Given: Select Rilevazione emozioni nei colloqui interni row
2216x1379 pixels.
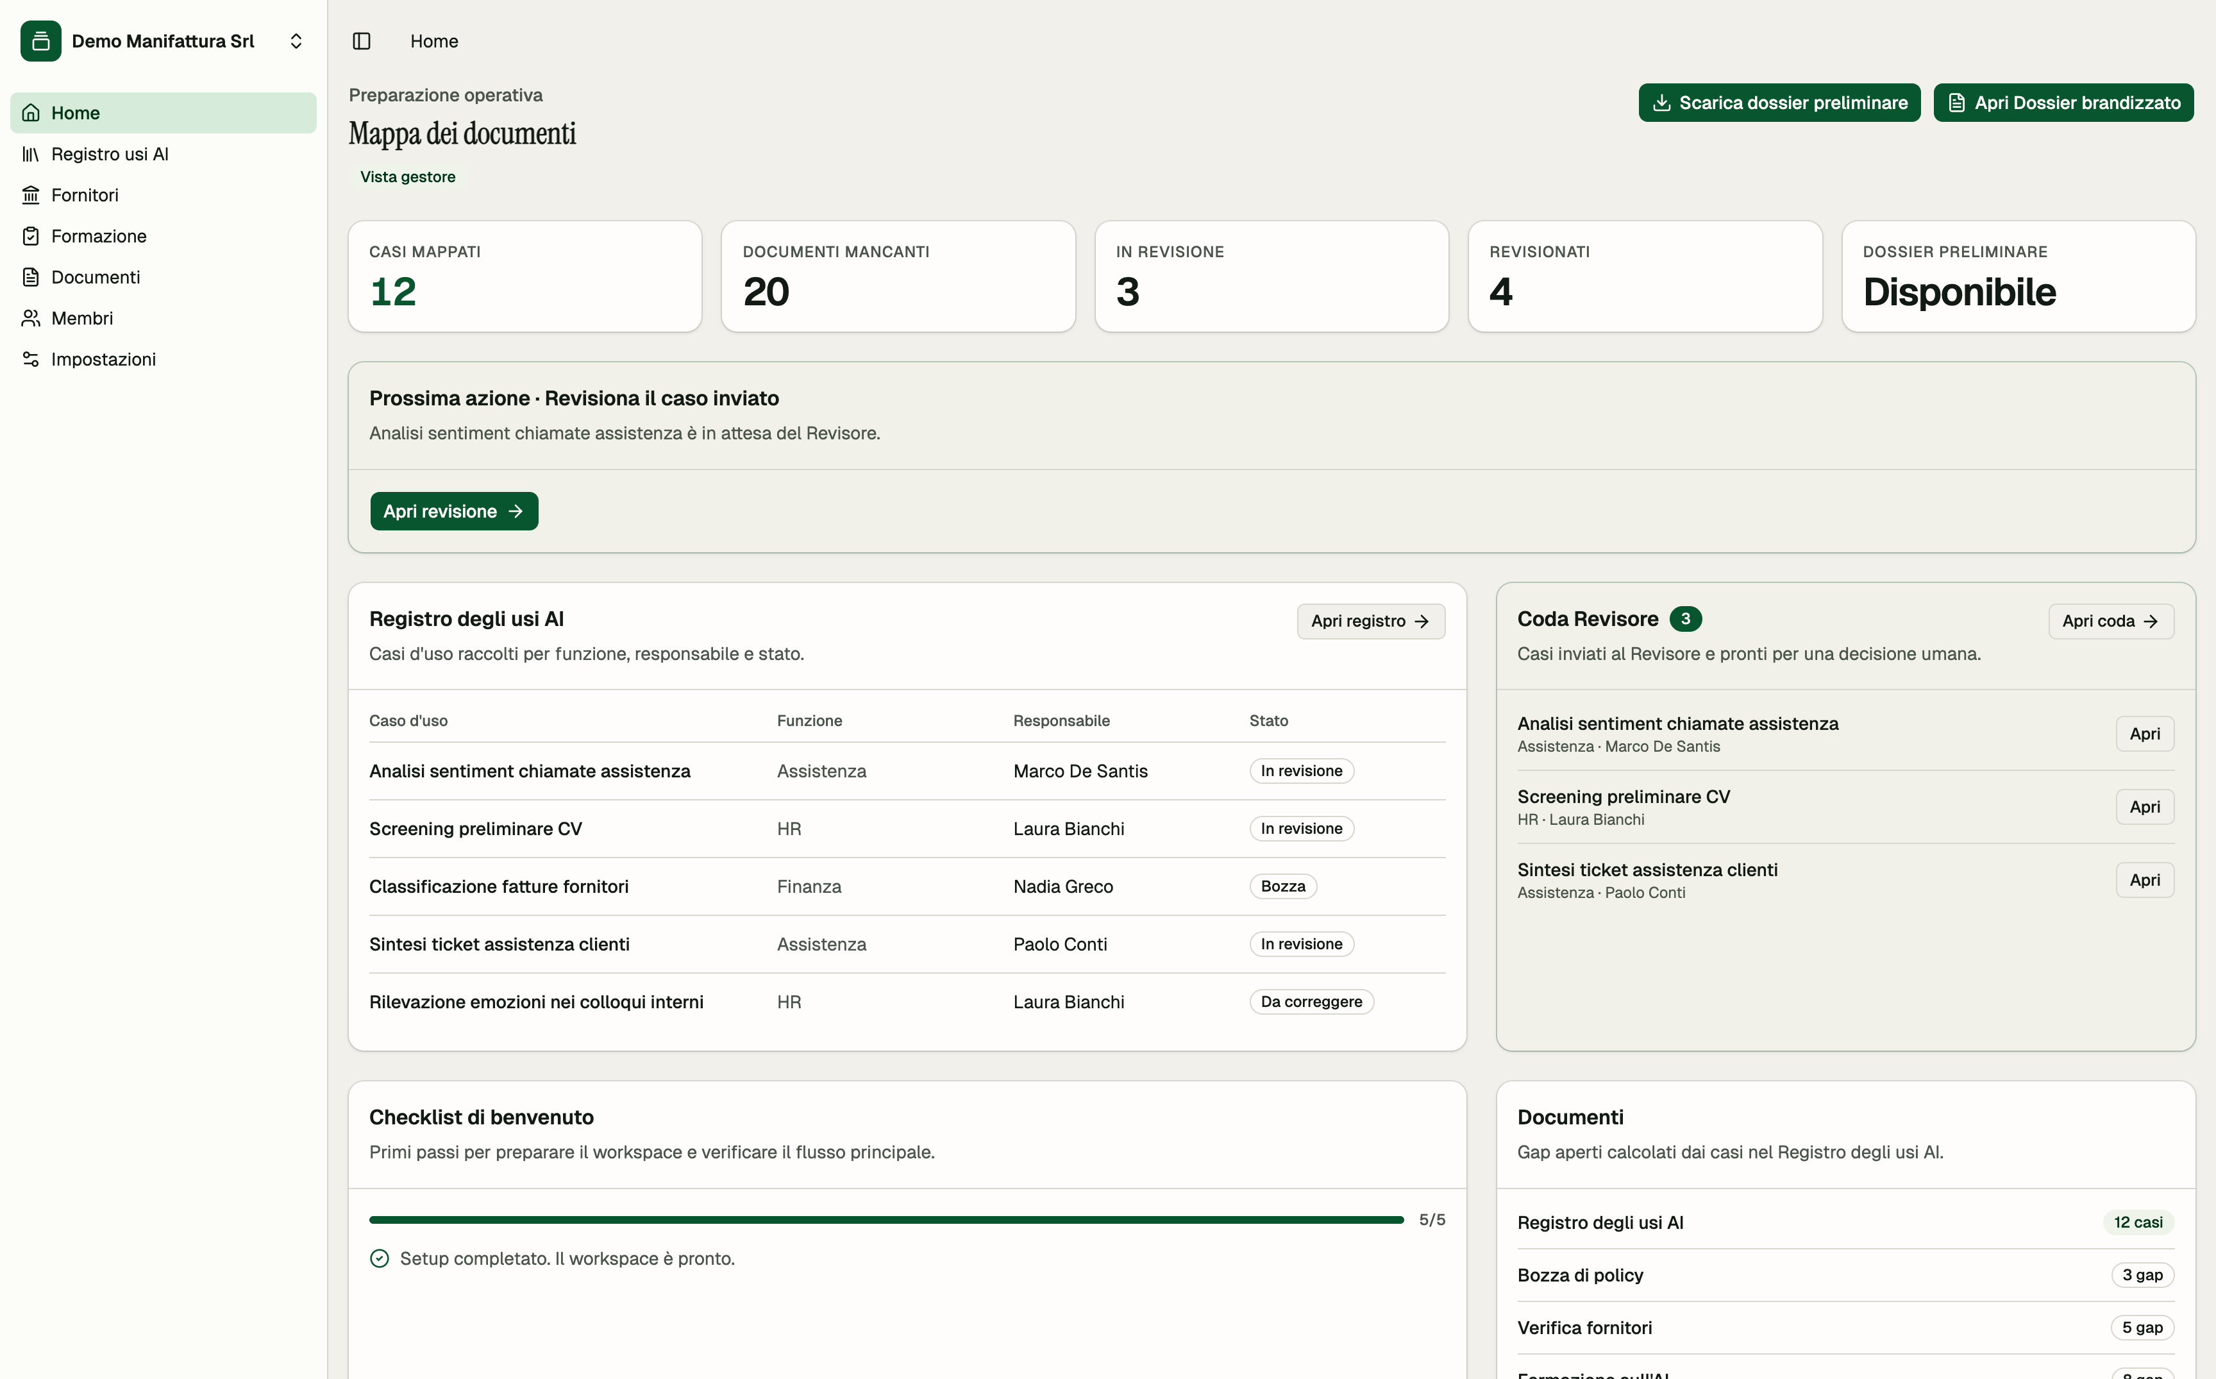Looking at the screenshot, I should point(907,1003).
